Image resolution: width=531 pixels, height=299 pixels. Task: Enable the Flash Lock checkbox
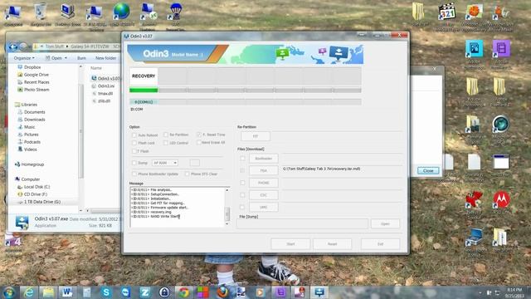[x=134, y=143]
